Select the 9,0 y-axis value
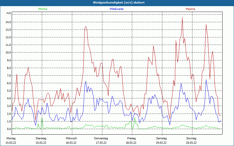Screen dimensions: 234x146 pos(8,60)
